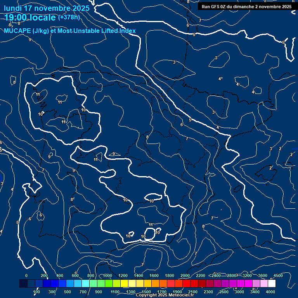Click the darkest navy swatch left of 0
The image size is (298, 298).
pos(23,283)
